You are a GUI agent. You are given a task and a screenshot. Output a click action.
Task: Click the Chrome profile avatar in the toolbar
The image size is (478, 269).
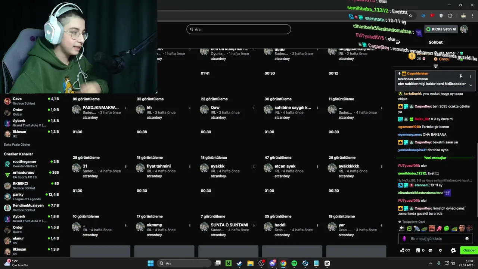[x=463, y=16]
